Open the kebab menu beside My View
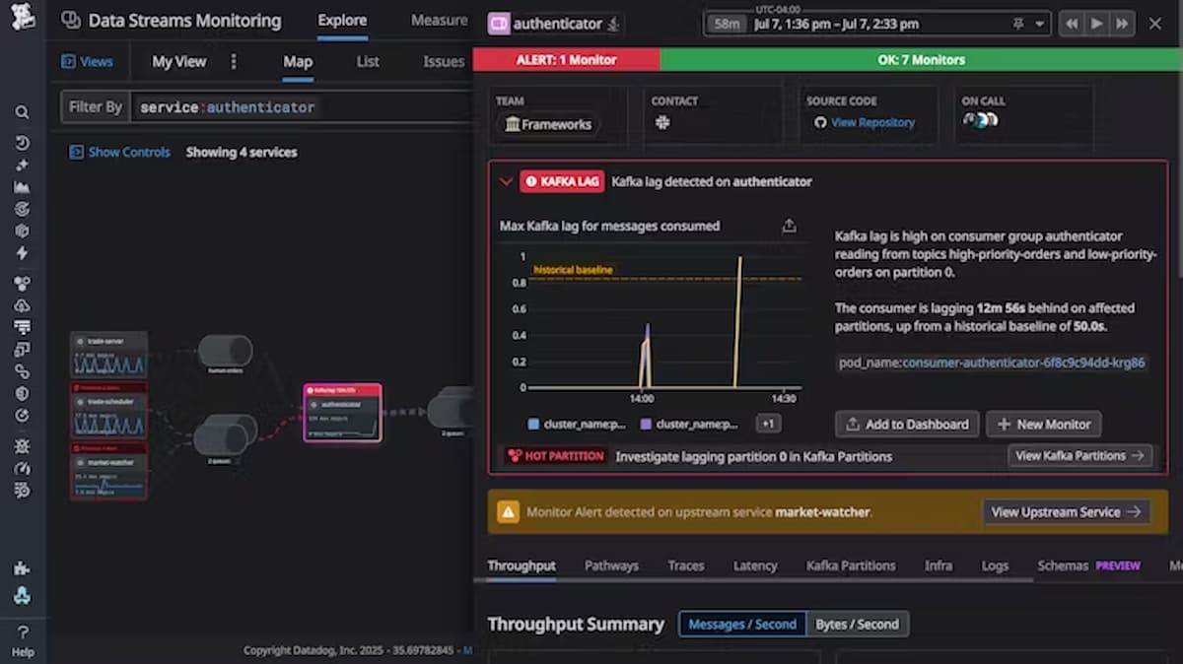Viewport: 1183px width, 664px height. pos(234,61)
